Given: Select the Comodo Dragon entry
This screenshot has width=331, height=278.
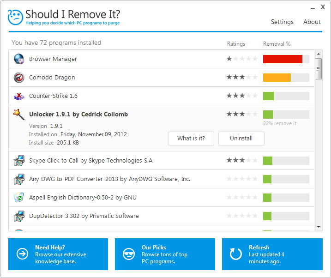Looking at the screenshot, I should coord(161,78).
